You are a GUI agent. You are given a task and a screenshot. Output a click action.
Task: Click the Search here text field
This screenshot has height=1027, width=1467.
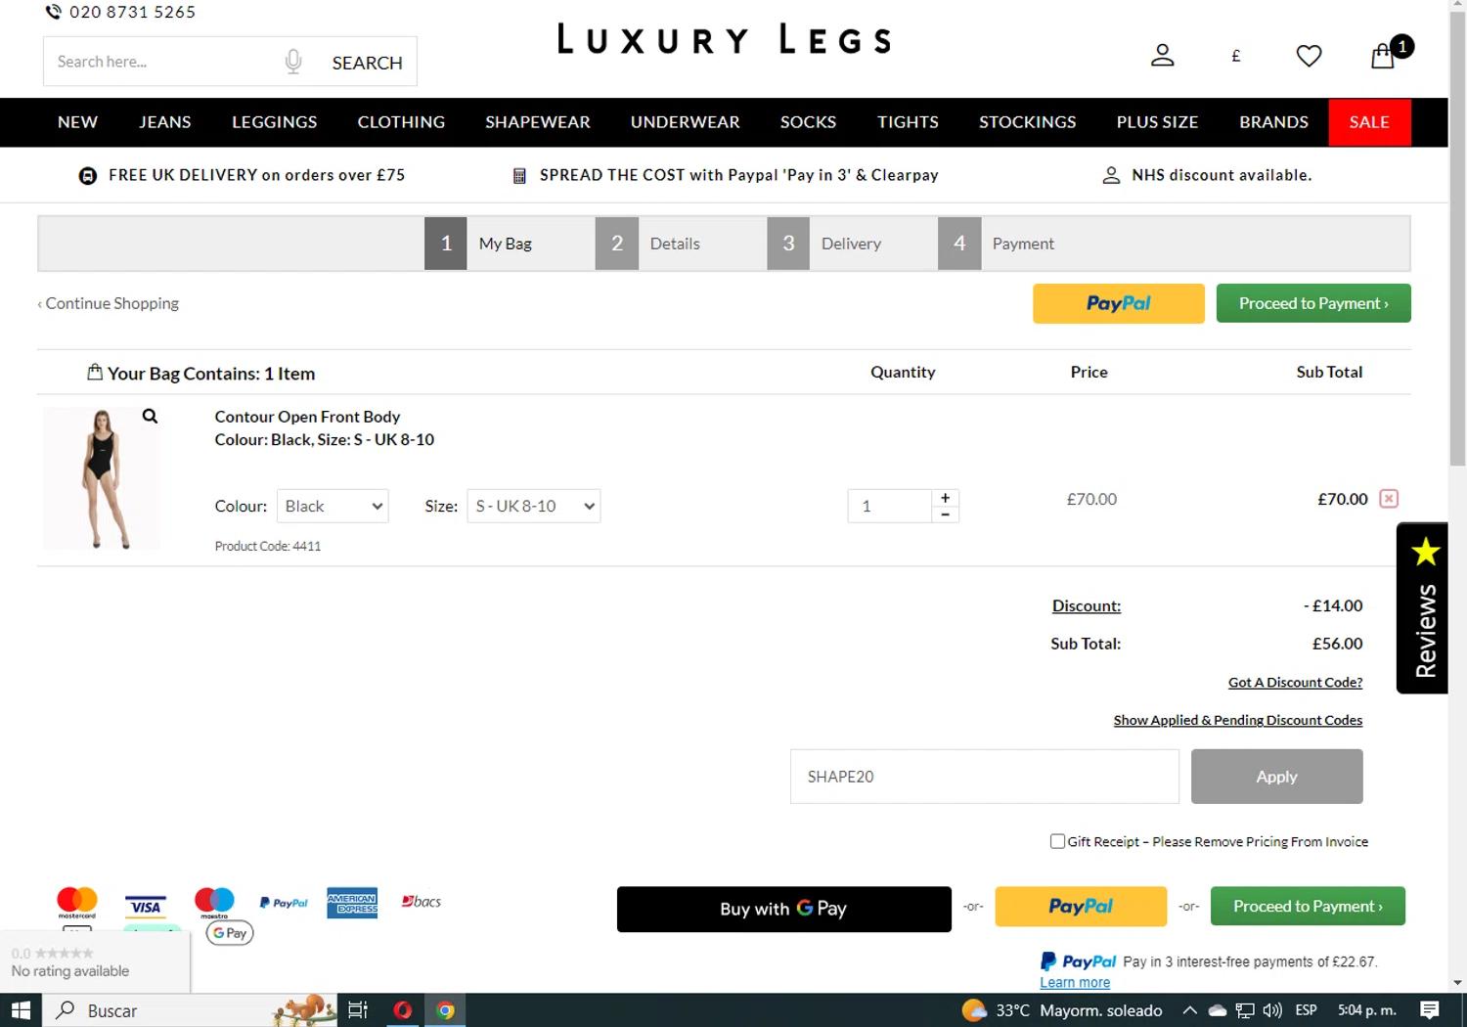(161, 62)
